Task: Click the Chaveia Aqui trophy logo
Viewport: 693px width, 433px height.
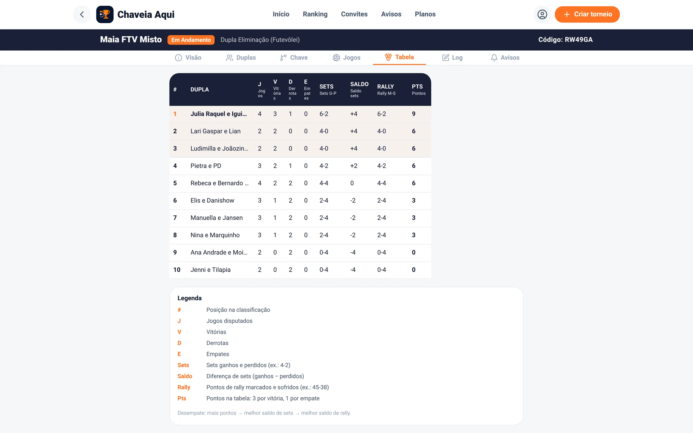Action: tap(105, 14)
